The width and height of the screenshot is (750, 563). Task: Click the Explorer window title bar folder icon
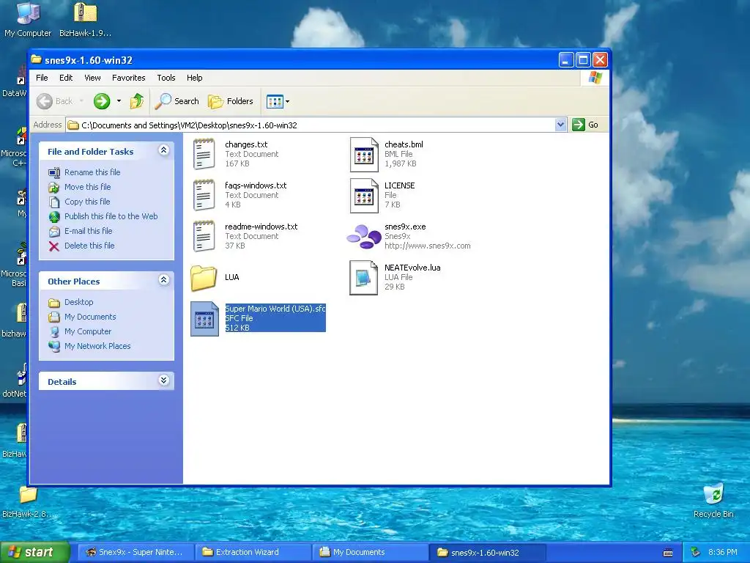36,59
